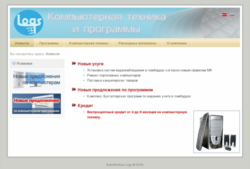250x169 pixels.
Task: Click the Новые усуги heading
Action: [x=91, y=63]
